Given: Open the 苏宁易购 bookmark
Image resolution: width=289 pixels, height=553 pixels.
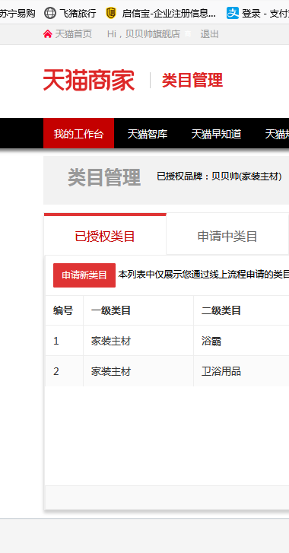Looking at the screenshot, I should (x=17, y=14).
